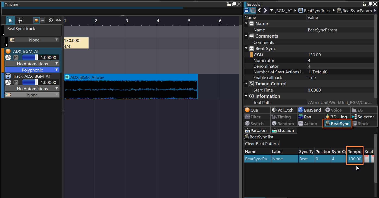The image size is (379, 198).
Task: Click the Clear Beat Pattern button
Action: point(262,144)
